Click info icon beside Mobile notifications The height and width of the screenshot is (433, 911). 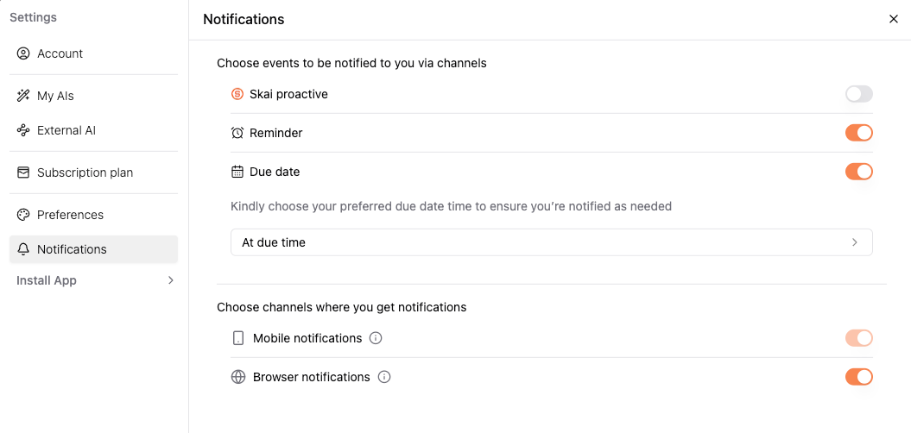click(376, 338)
